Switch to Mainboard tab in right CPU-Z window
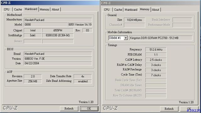201x113 pixels. (x=131, y=10)
